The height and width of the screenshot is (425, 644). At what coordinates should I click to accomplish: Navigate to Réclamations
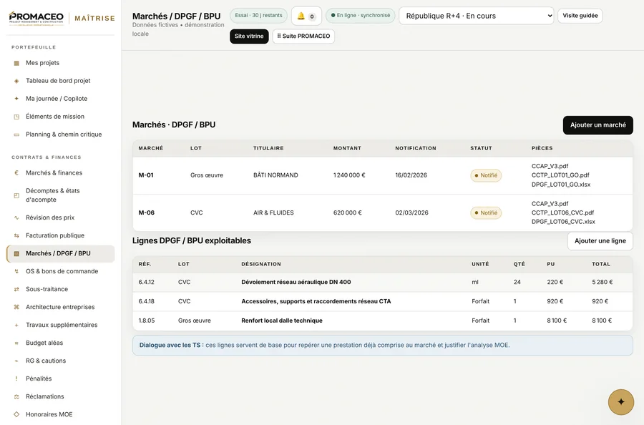(x=60, y=396)
